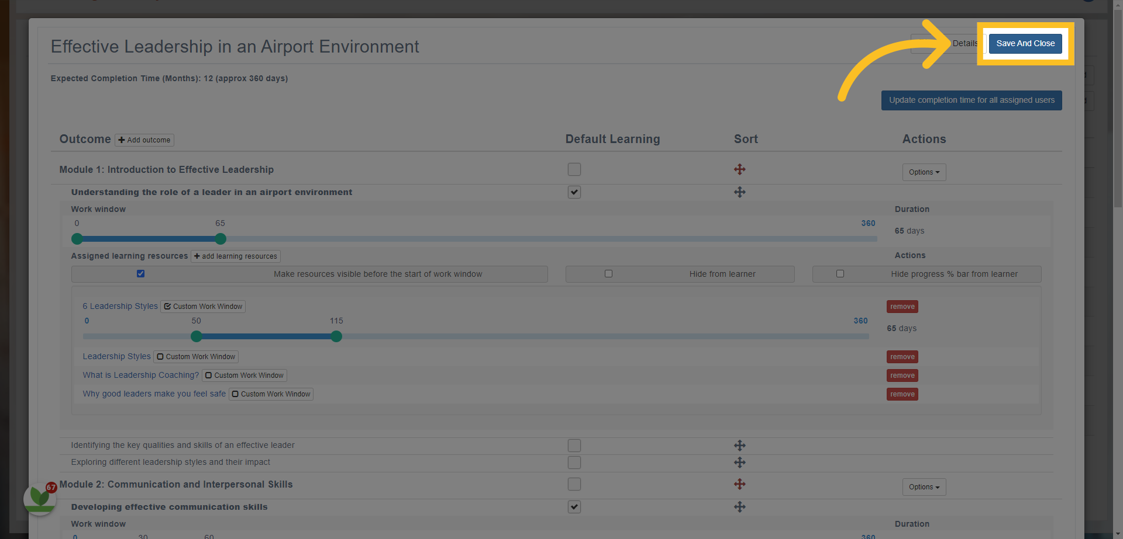Toggle Default Learning checkbox for Module 2
The image size is (1123, 539).
click(574, 484)
